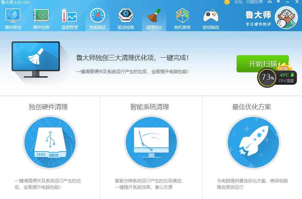The height and width of the screenshot is (199, 302).
Task: Click the Lu Dashi old man avatar
Action: point(286,18)
